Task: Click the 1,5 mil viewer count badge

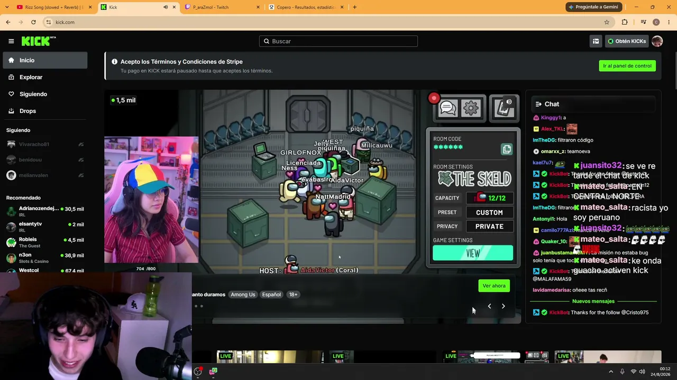Action: tap(123, 100)
